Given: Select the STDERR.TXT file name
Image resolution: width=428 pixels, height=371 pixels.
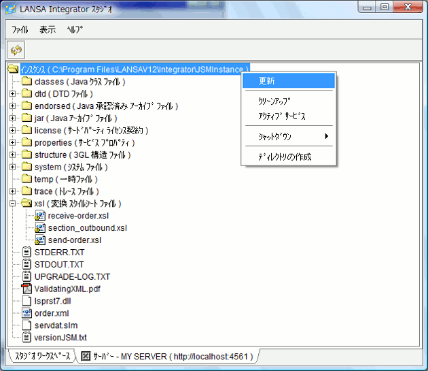Looking at the screenshot, I should 60,252.
